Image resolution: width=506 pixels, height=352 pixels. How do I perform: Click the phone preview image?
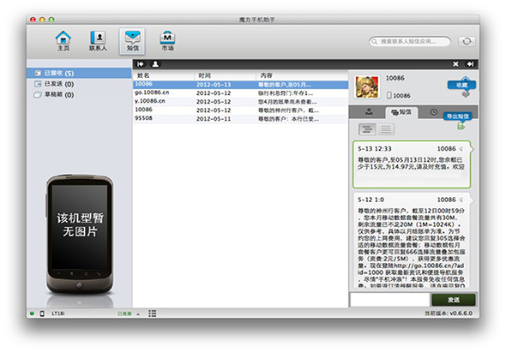point(80,234)
